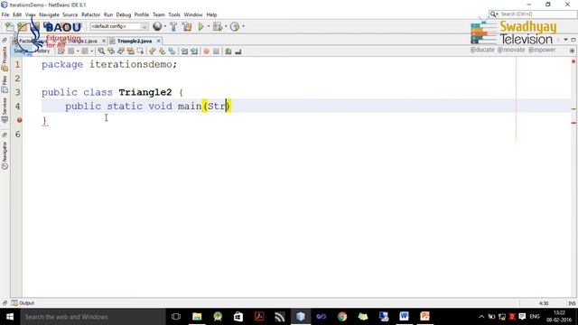Expand the Profile Project dropdown arrow
This screenshot has width=578, height=325.
[x=243, y=26]
